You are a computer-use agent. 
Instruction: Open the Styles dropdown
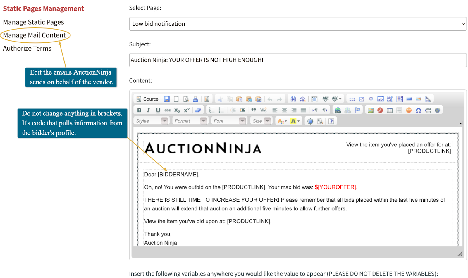[x=152, y=121]
